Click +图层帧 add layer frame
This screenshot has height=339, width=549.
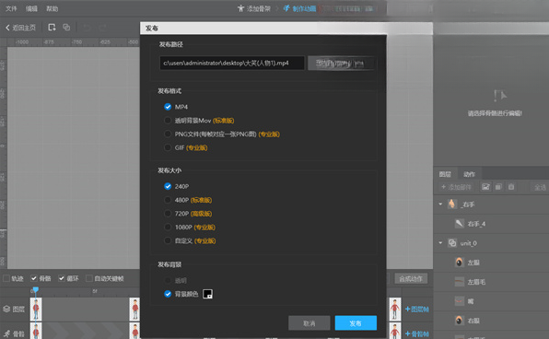coord(417,309)
